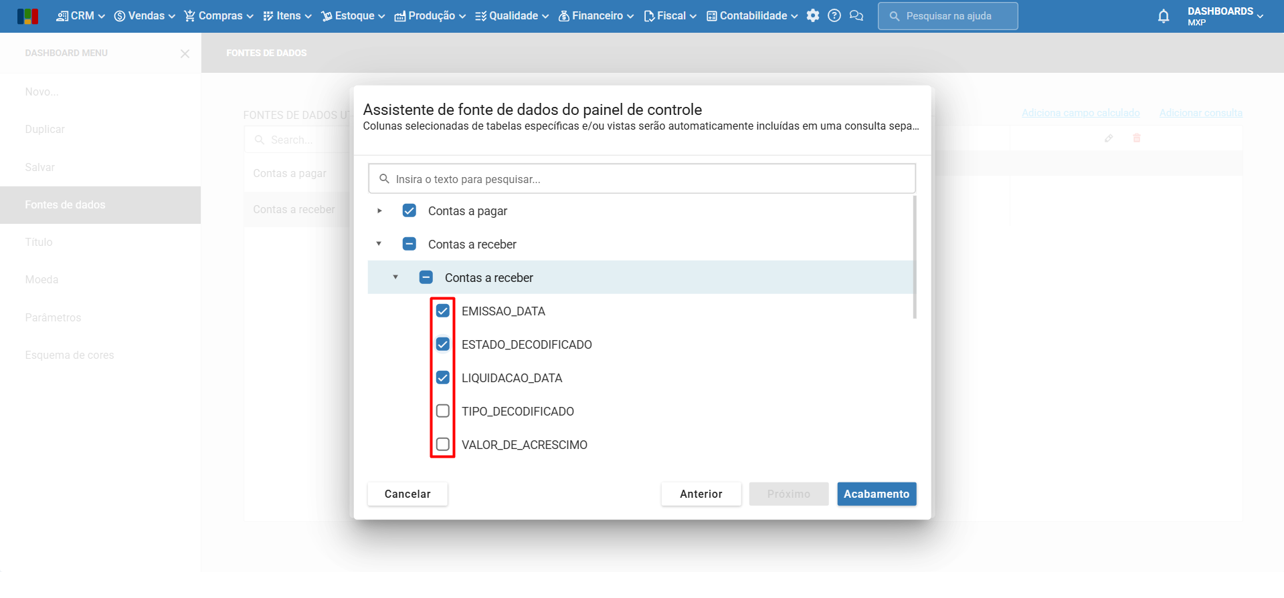Collapse the top-level Contas a receber node
Viewport: 1284px width, 598px height.
point(379,245)
